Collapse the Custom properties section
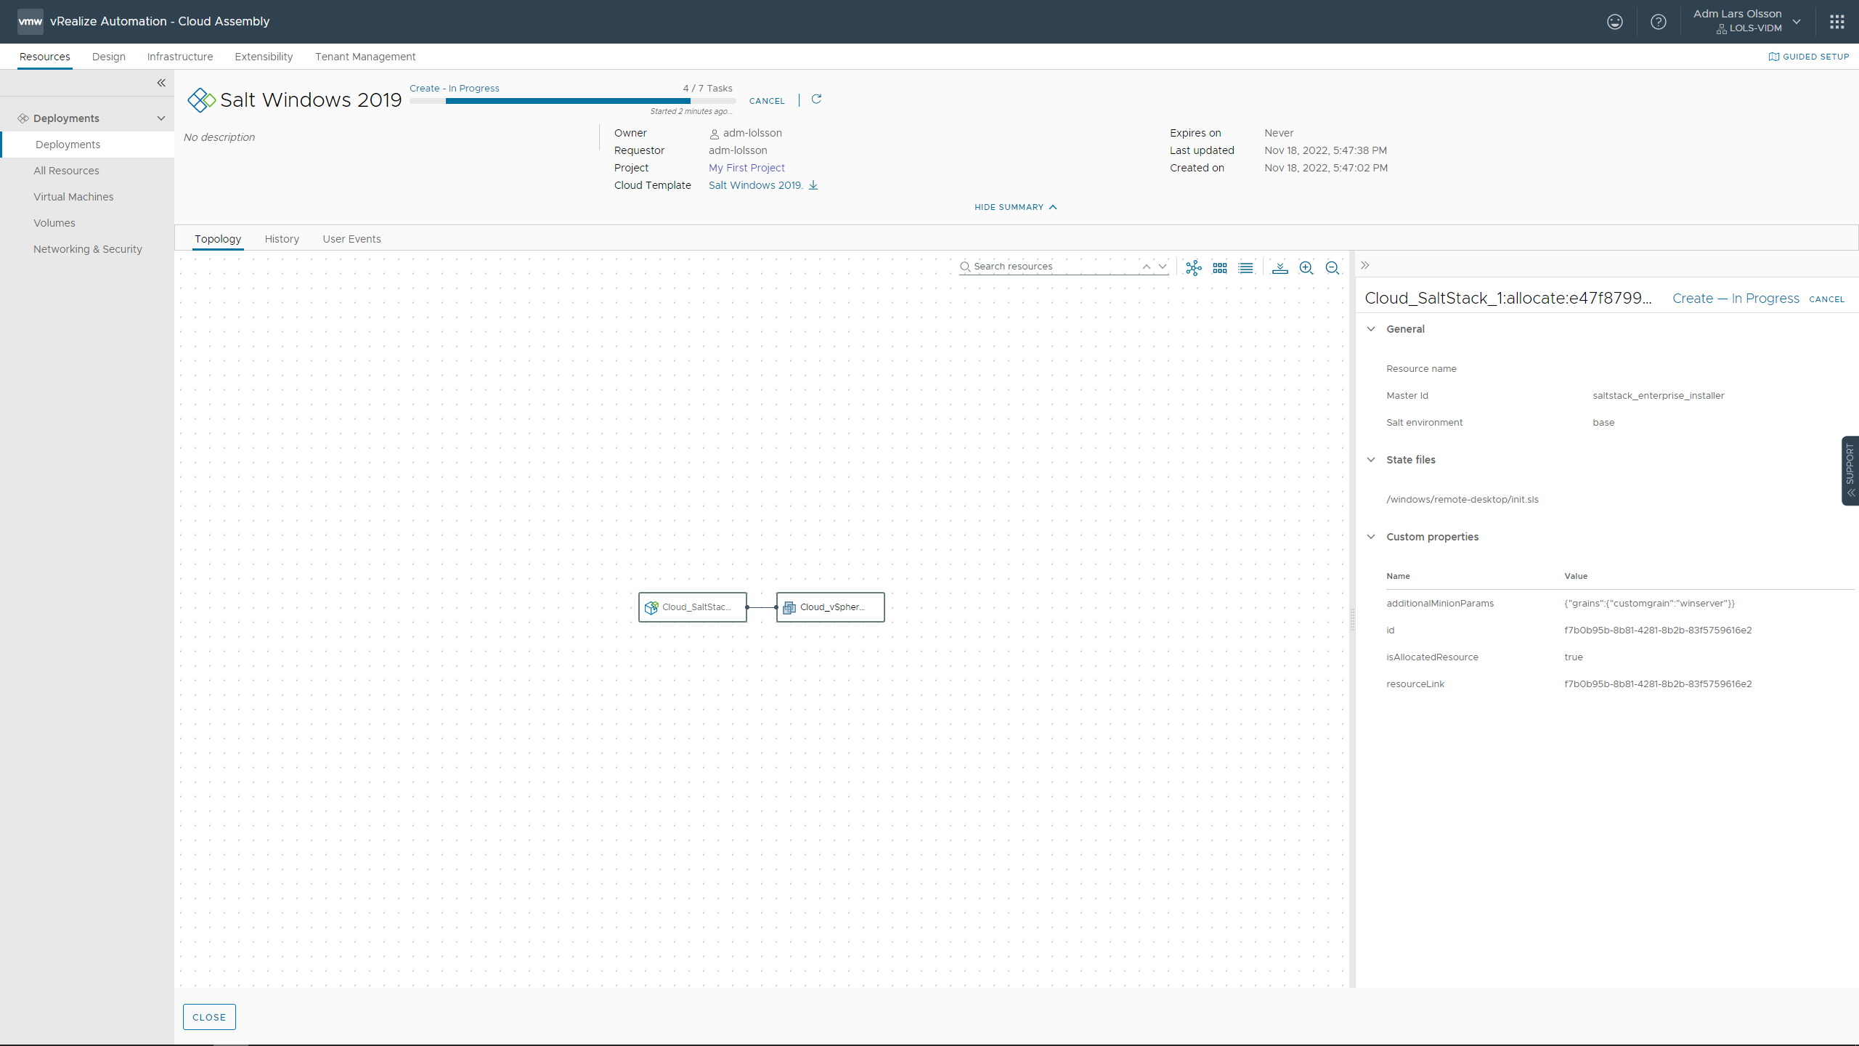1859x1046 pixels. pyautogui.click(x=1371, y=537)
